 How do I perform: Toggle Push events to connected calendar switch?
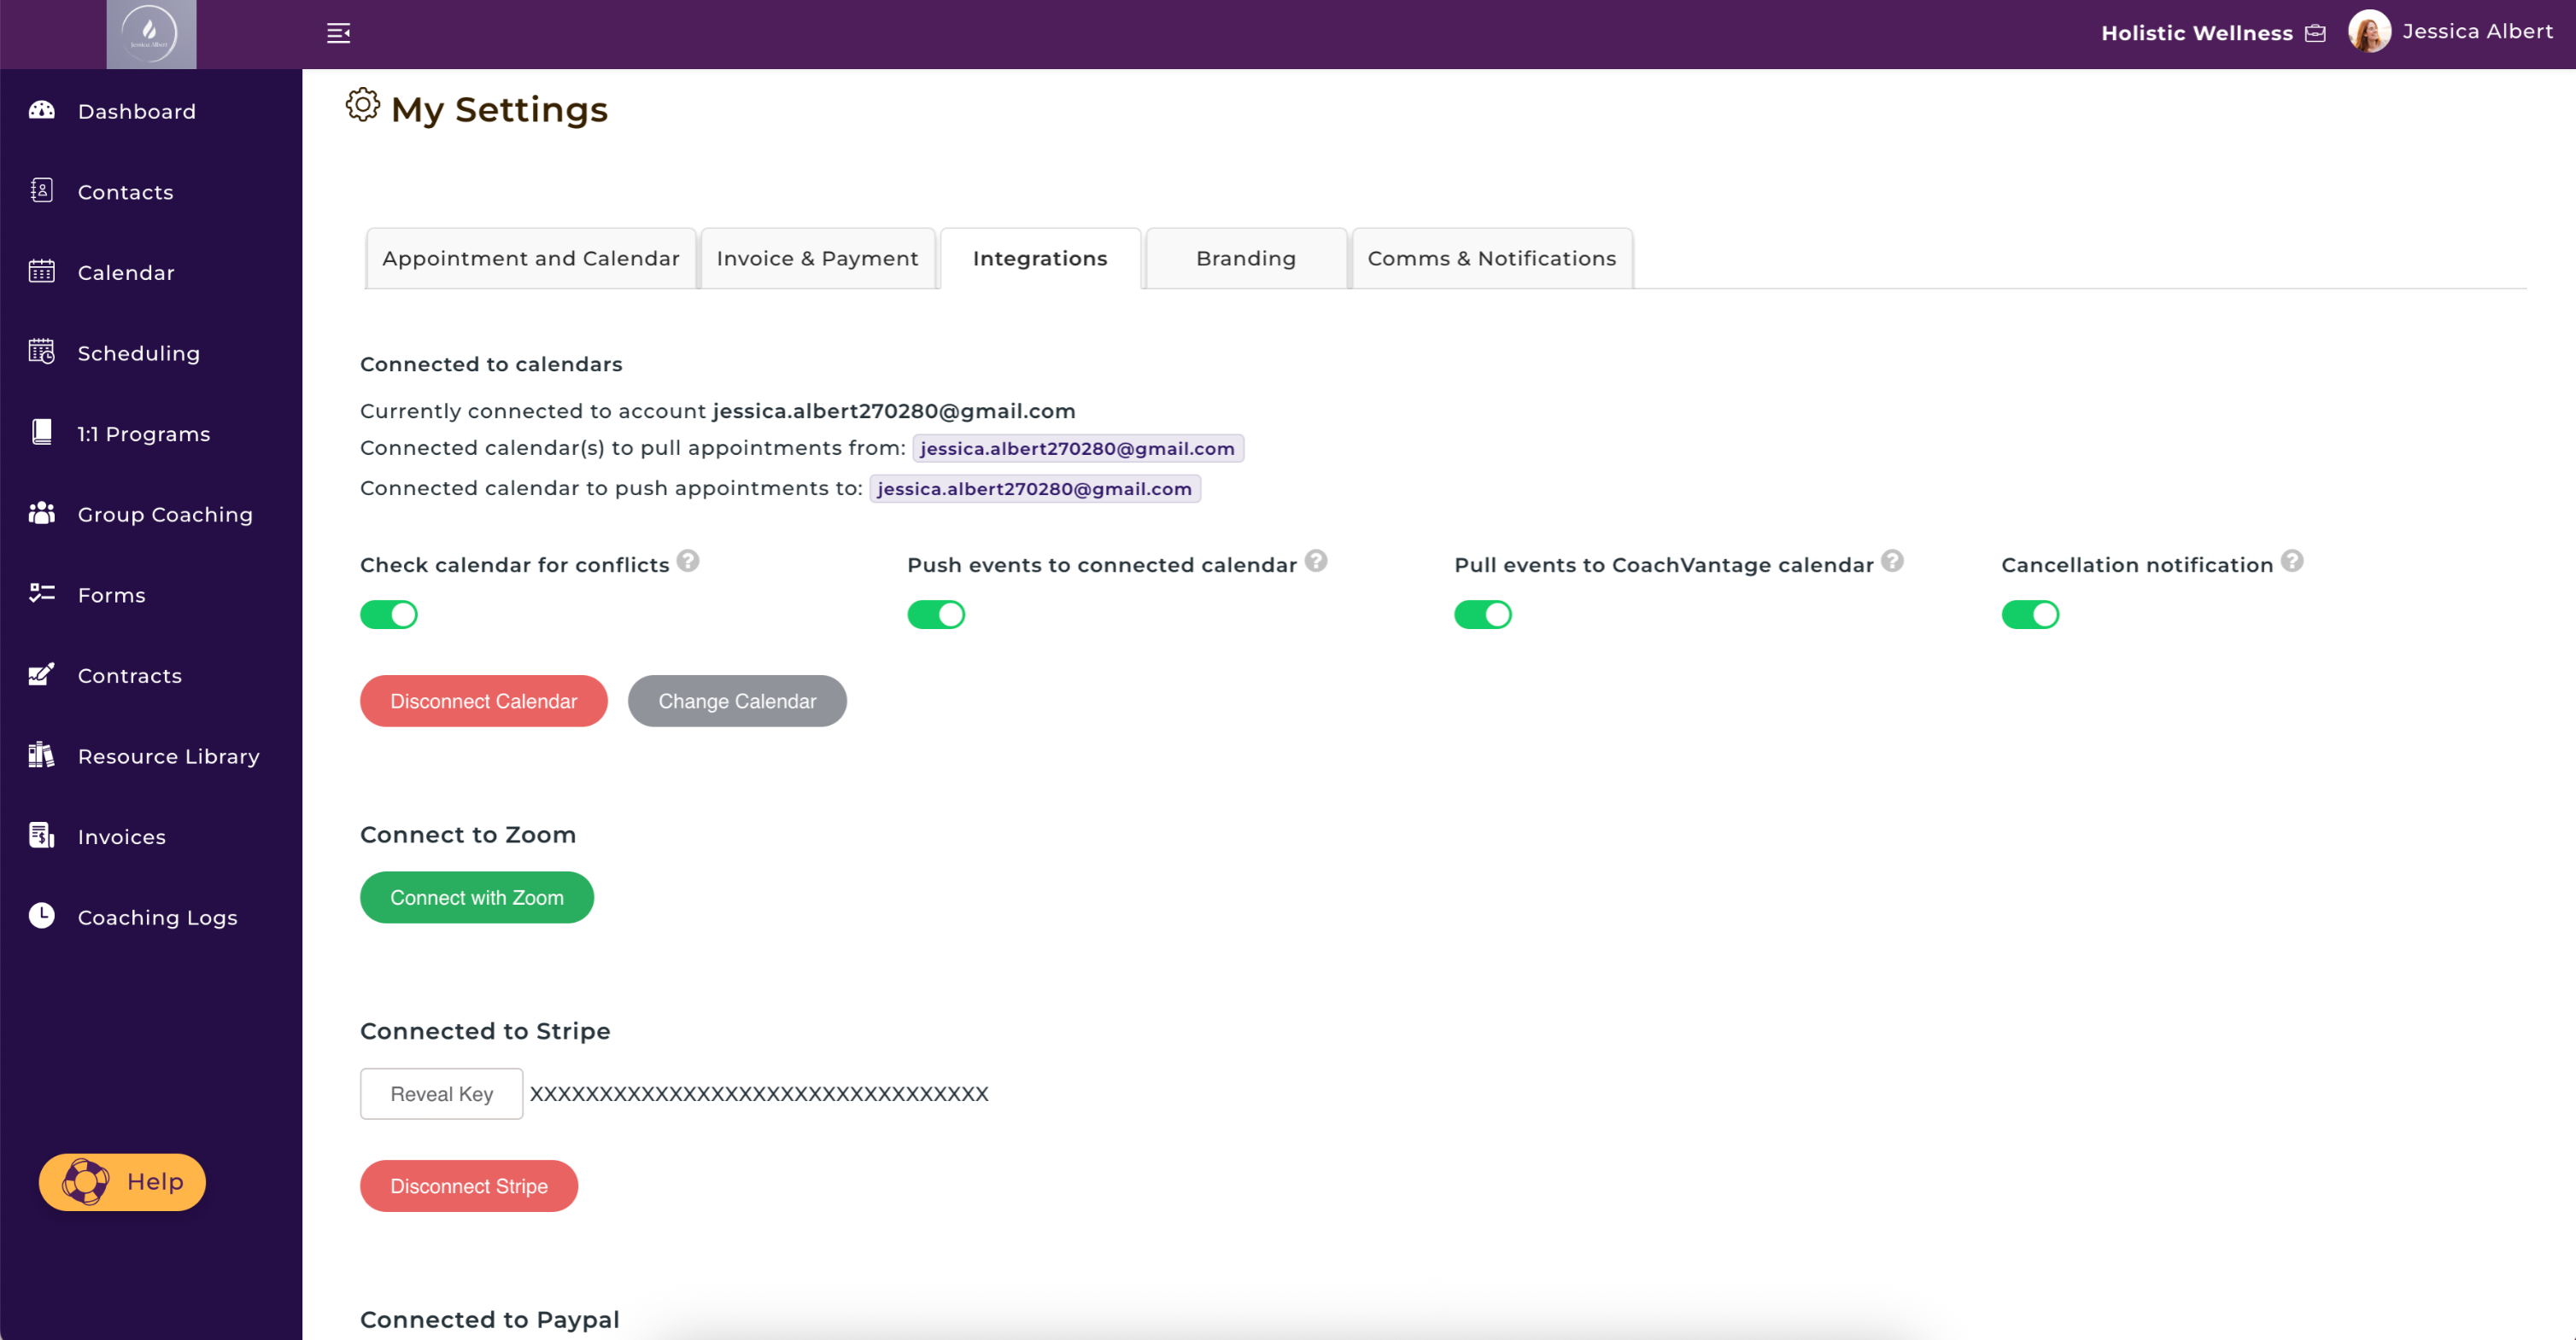(x=936, y=615)
